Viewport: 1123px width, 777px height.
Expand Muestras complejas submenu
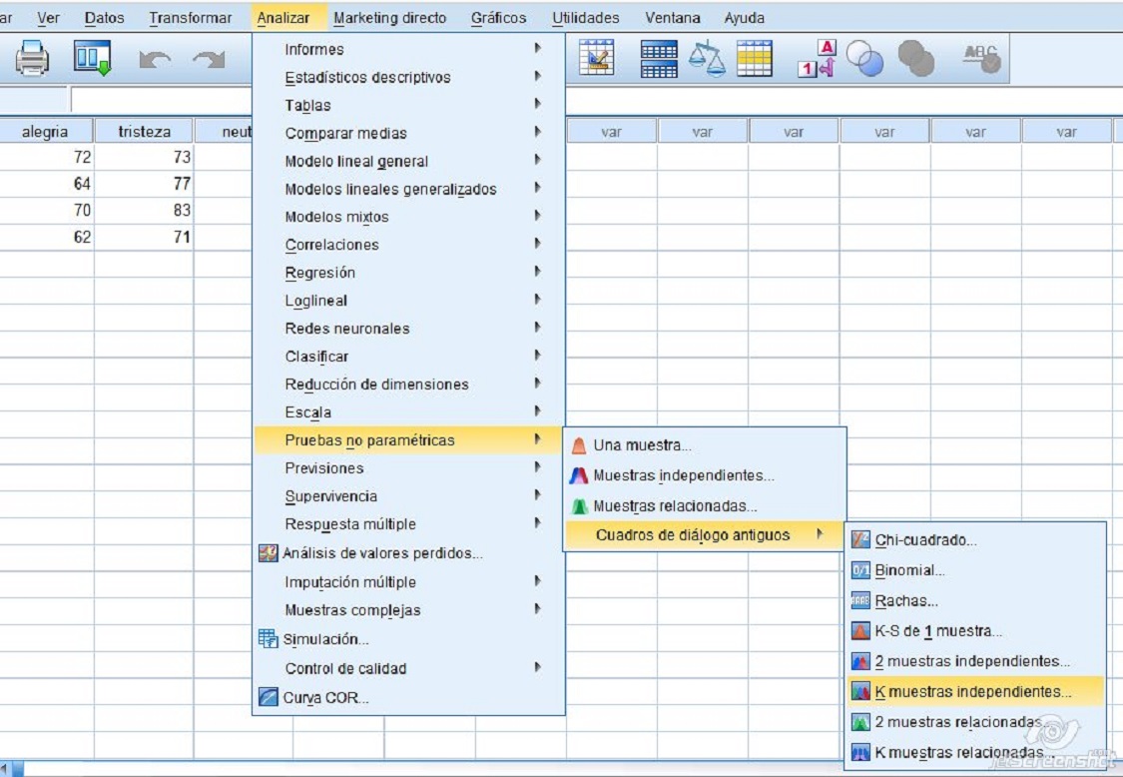point(408,610)
